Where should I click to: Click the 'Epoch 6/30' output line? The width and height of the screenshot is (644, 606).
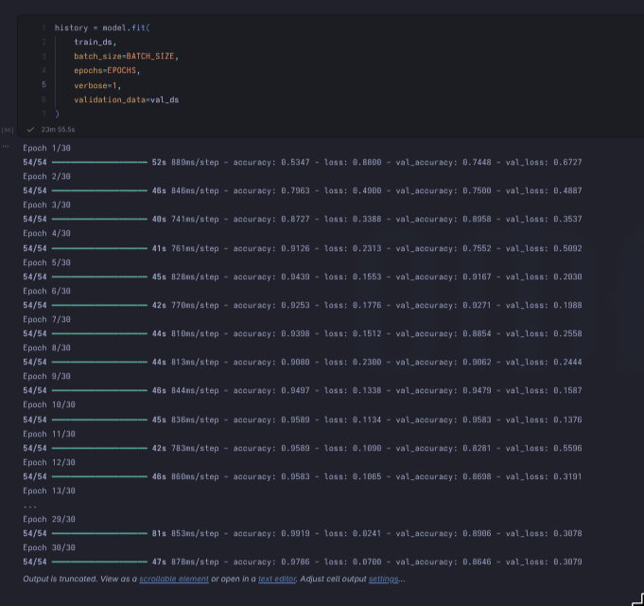pyautogui.click(x=47, y=291)
